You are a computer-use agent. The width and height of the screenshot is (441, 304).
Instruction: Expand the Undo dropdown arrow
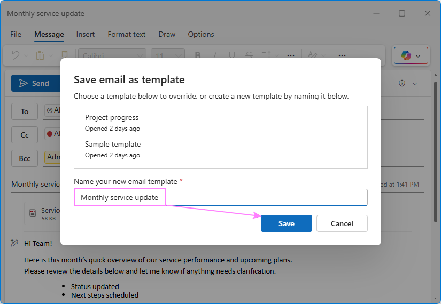click(26, 55)
